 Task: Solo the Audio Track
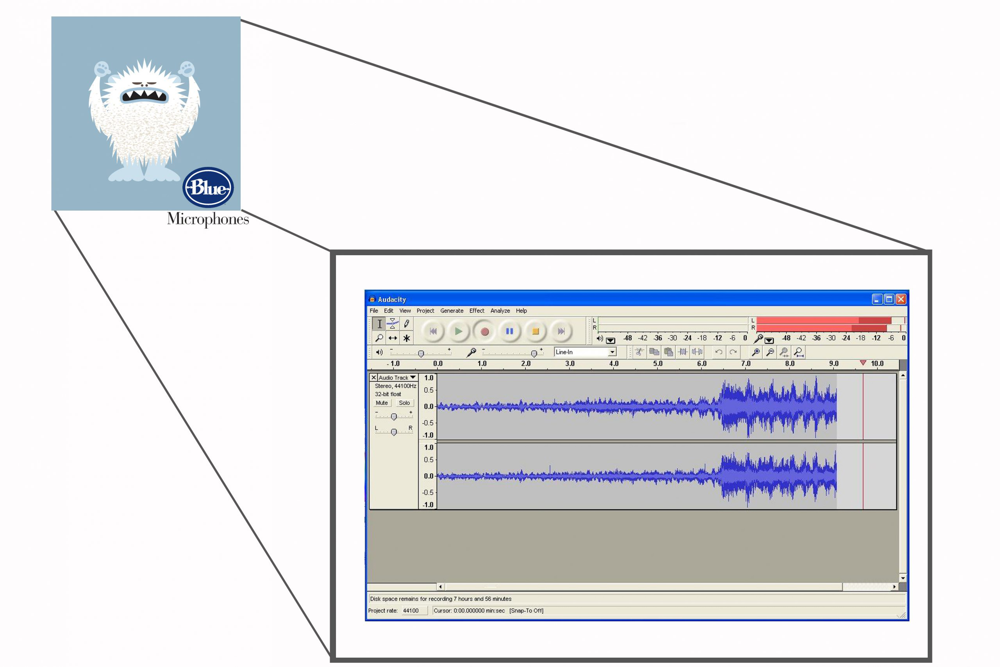pos(404,403)
